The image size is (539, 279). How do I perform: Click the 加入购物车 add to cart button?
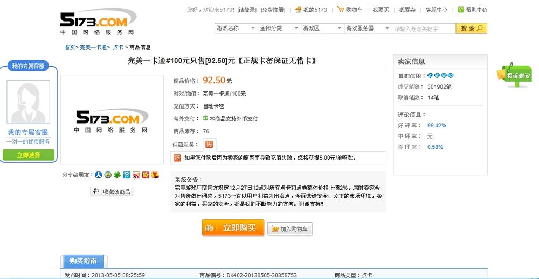click(290, 229)
